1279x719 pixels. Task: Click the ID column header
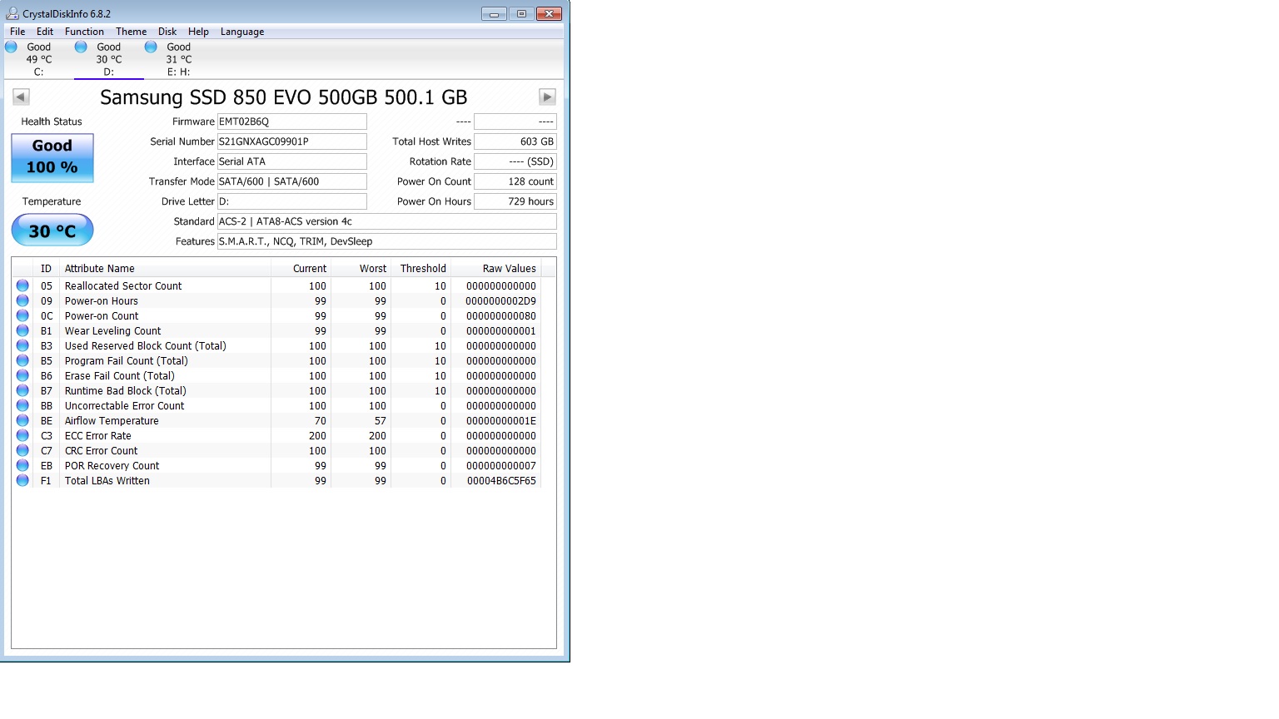pyautogui.click(x=46, y=268)
